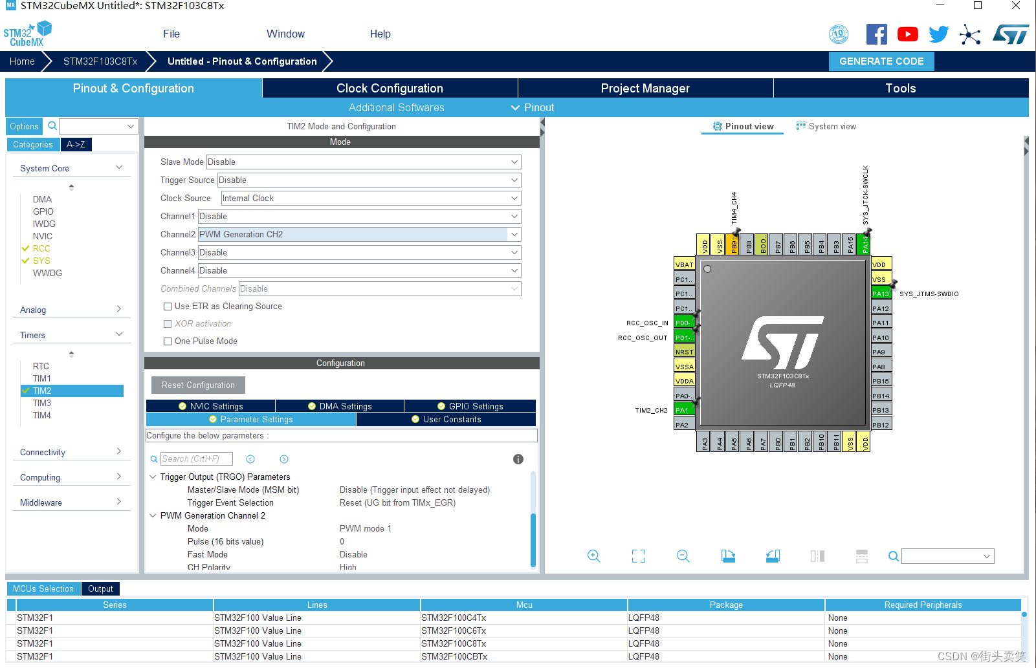Screen dimensions: 1036x668
Task: Open the Facebook link icon
Action: pyautogui.click(x=876, y=34)
